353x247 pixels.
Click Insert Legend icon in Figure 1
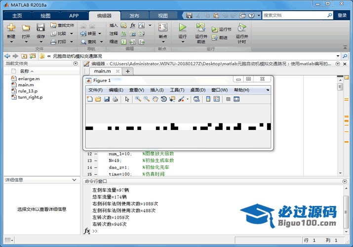pos(217,99)
